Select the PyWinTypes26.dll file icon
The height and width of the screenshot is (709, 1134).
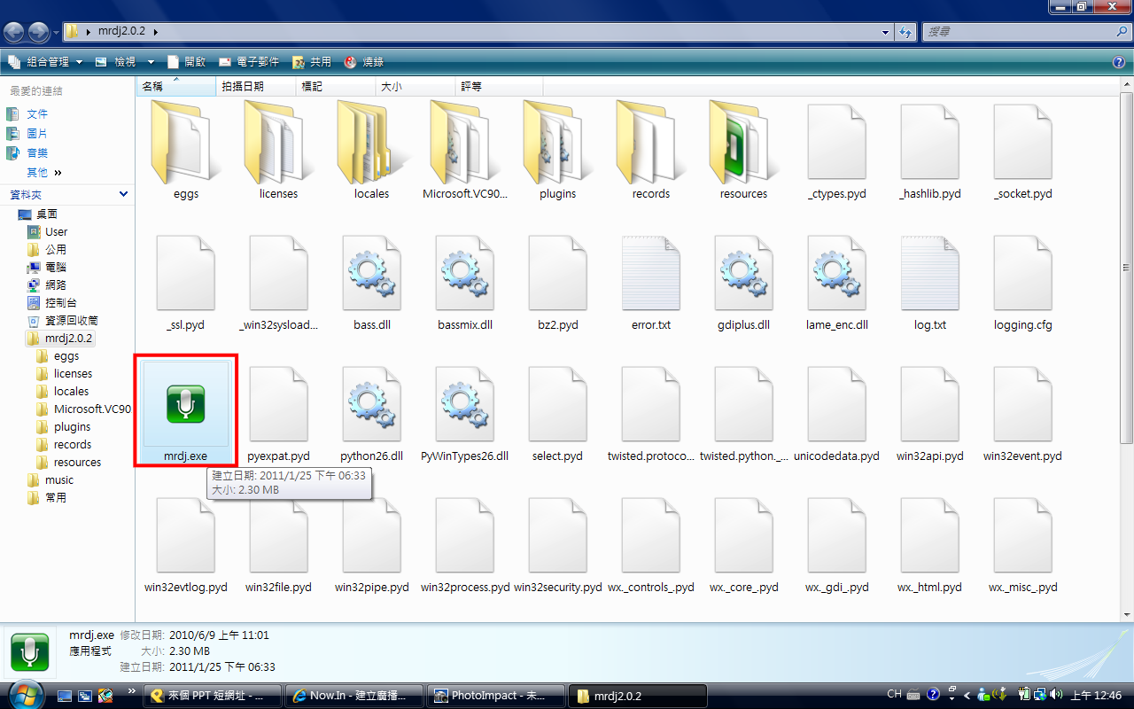click(x=465, y=404)
